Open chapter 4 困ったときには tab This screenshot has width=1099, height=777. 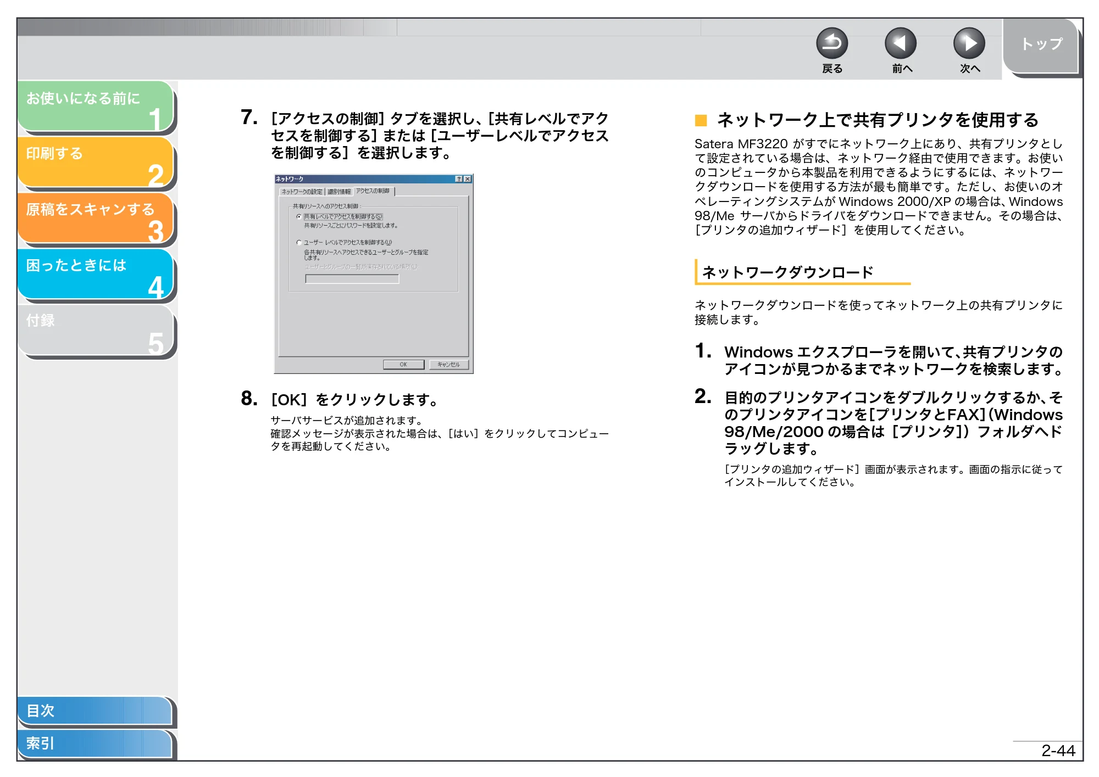click(x=96, y=274)
